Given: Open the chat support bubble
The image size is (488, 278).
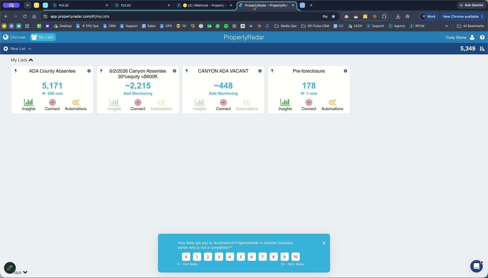Looking at the screenshot, I should [x=477, y=266].
